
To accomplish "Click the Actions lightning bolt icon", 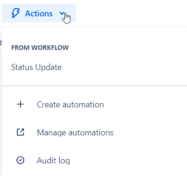I will point(15,13).
